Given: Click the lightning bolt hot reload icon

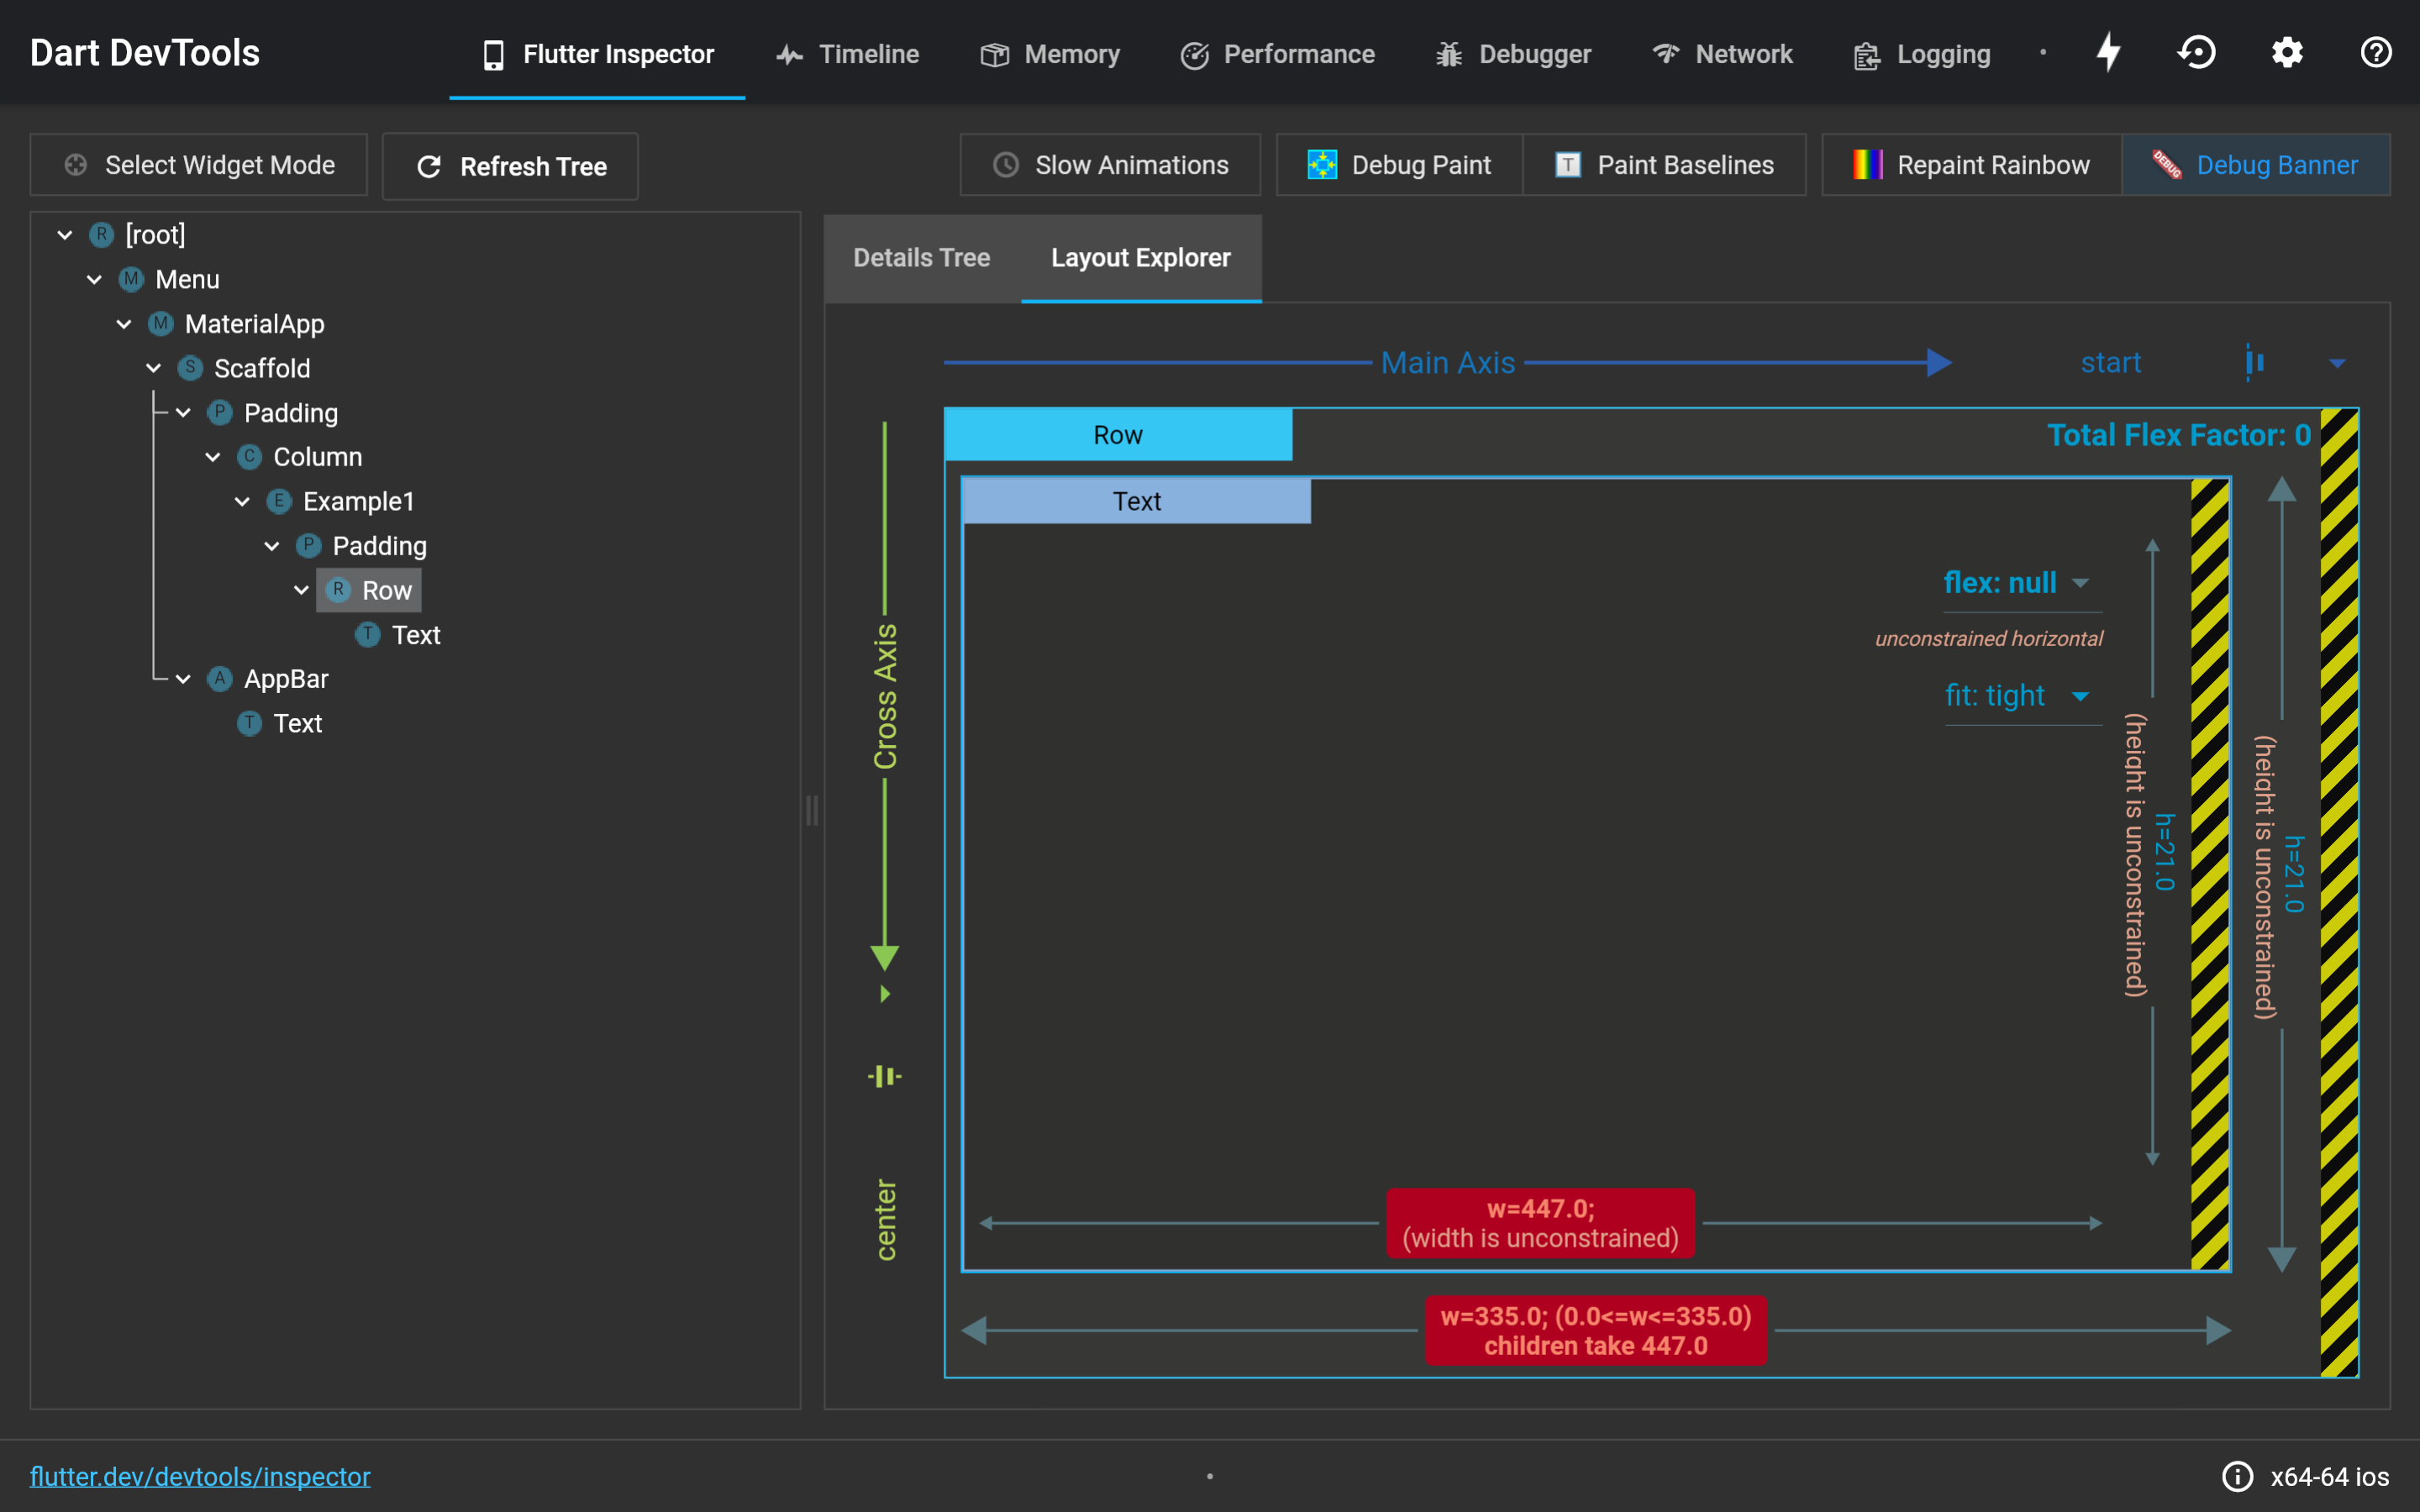Looking at the screenshot, I should [2108, 52].
